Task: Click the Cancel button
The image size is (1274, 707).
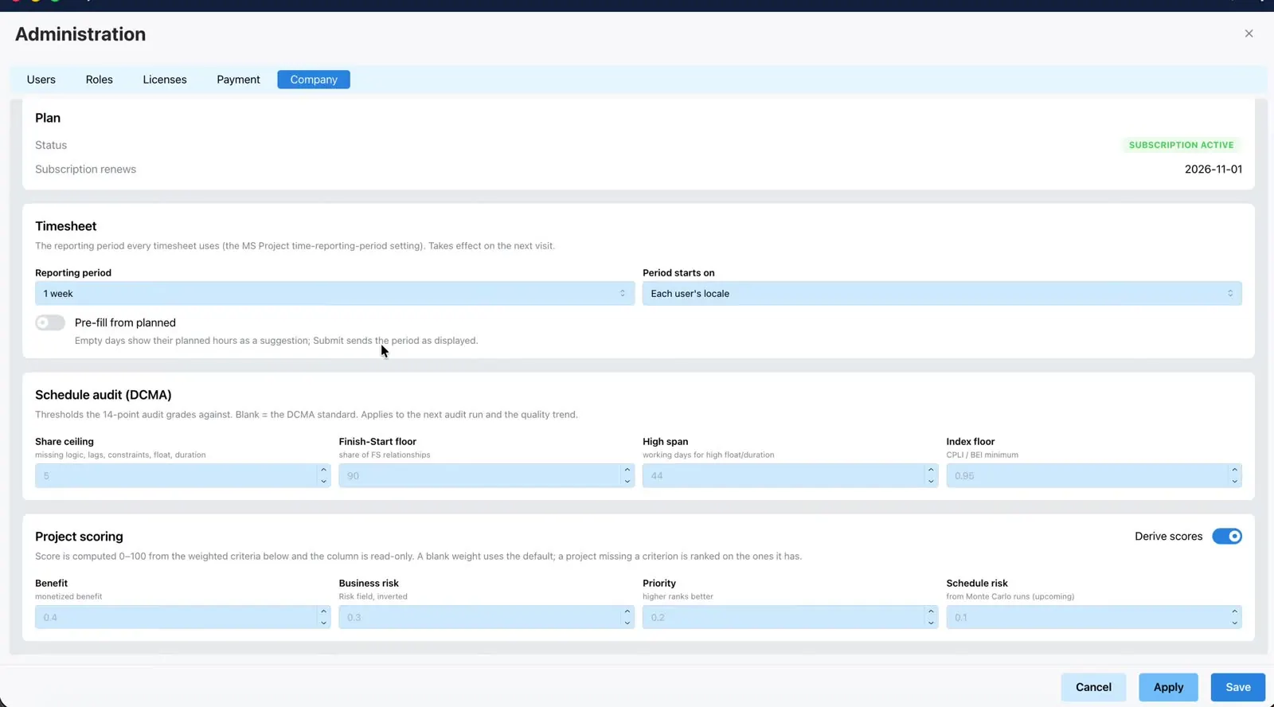Action: click(1093, 687)
